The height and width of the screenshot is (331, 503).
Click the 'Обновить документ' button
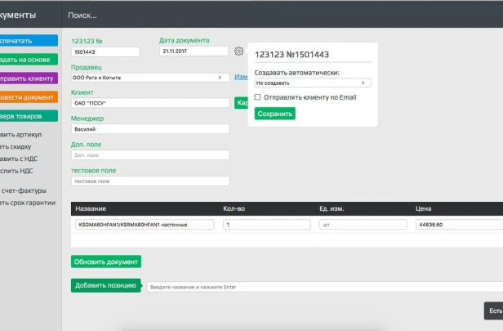pyautogui.click(x=106, y=262)
